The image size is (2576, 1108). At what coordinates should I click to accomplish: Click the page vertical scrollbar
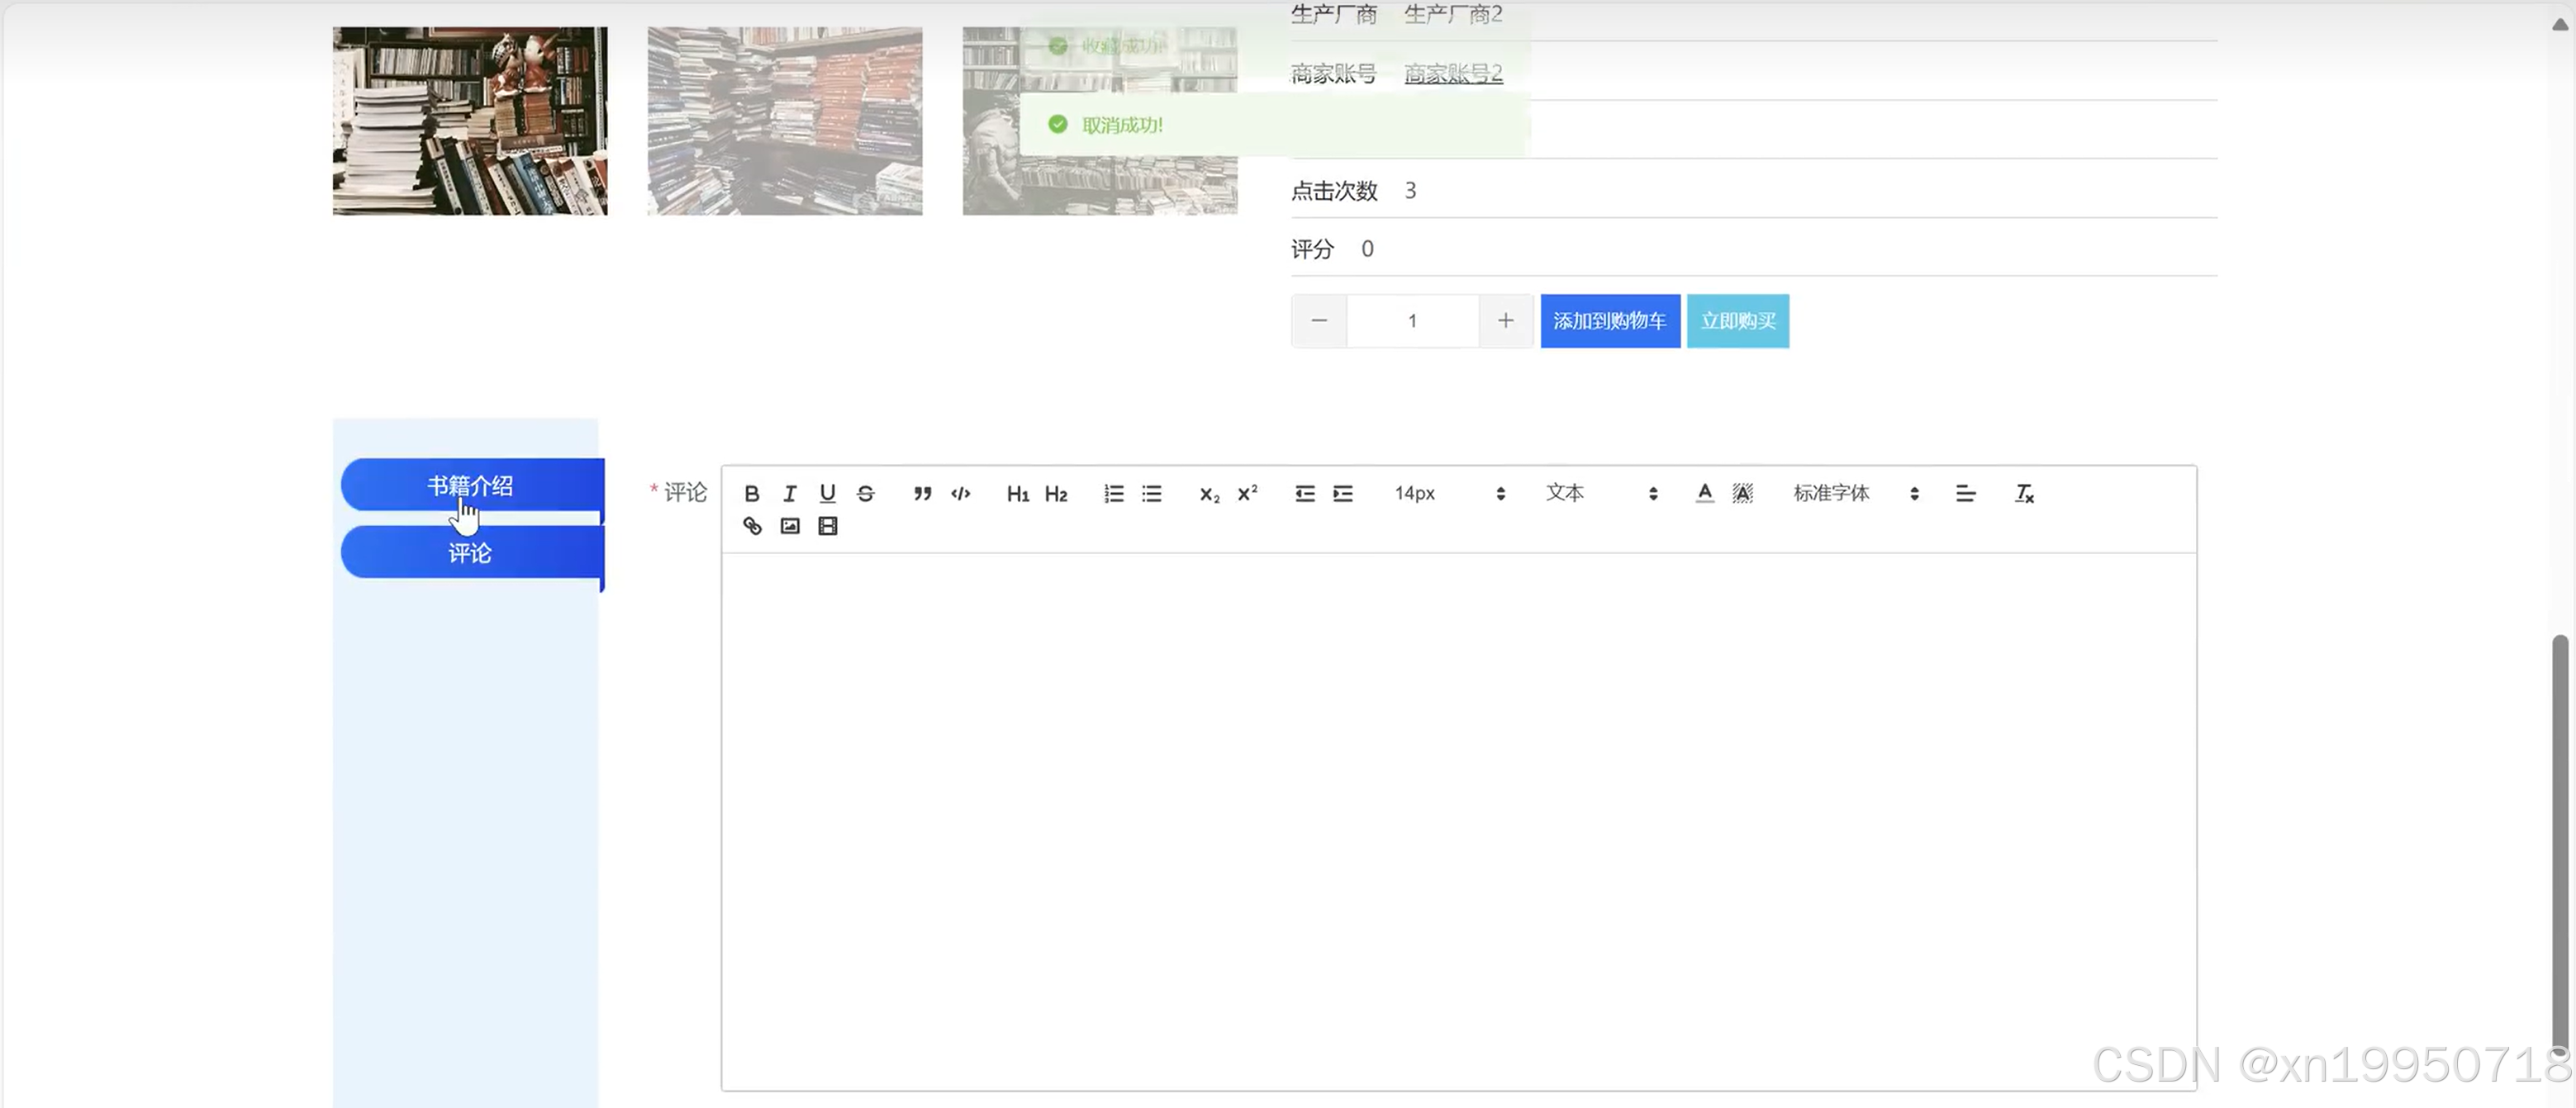point(2559,845)
